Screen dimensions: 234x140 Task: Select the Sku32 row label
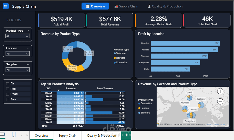[49, 109]
